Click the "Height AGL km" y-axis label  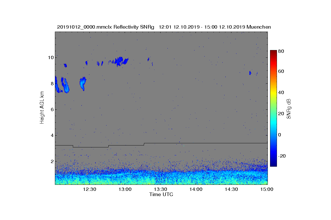42,108
